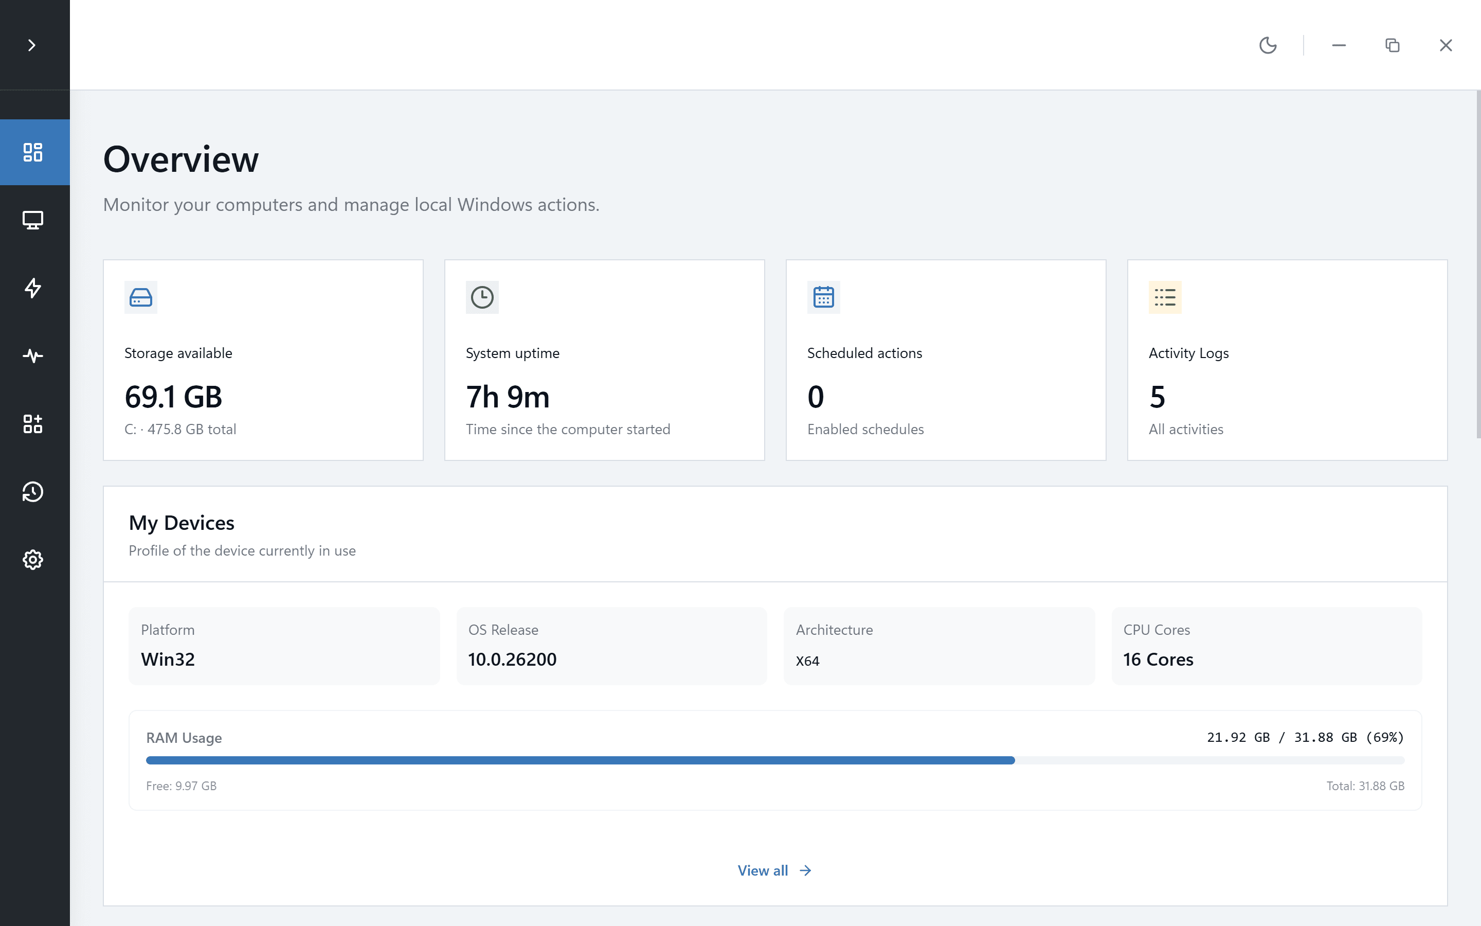Click 'C: · 475.8 GB total' text

180,430
